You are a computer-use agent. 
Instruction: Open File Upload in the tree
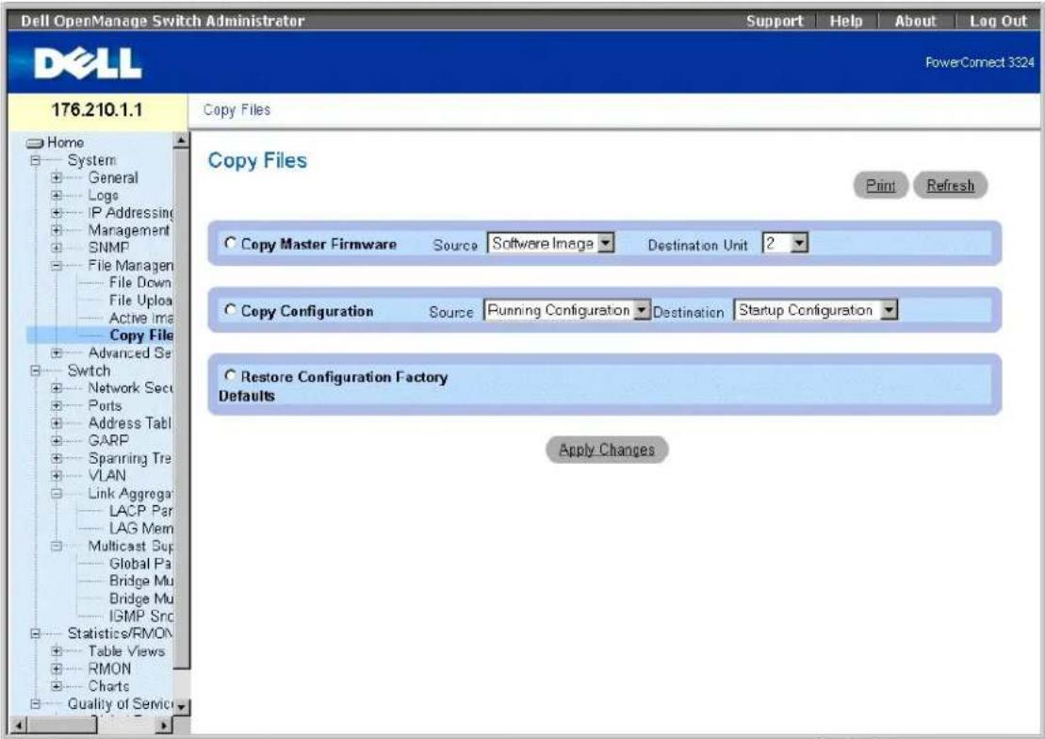pyautogui.click(x=140, y=300)
